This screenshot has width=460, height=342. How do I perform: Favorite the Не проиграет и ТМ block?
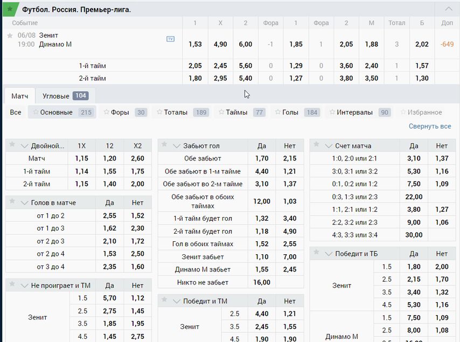click(x=12, y=284)
